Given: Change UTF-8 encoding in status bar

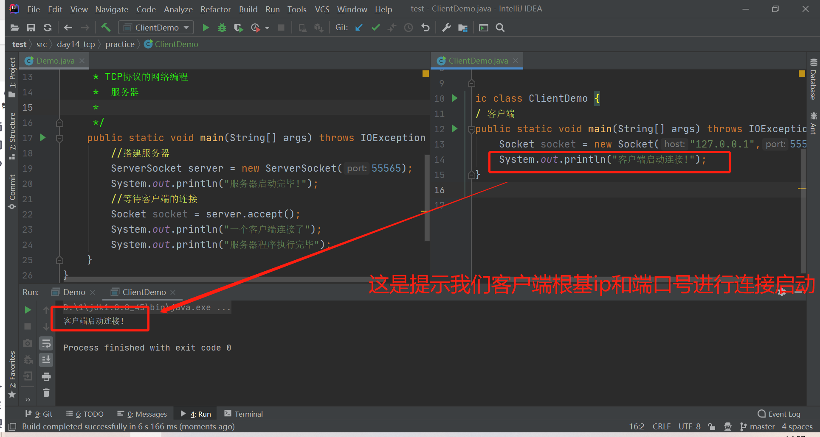Looking at the screenshot, I should pos(689,426).
